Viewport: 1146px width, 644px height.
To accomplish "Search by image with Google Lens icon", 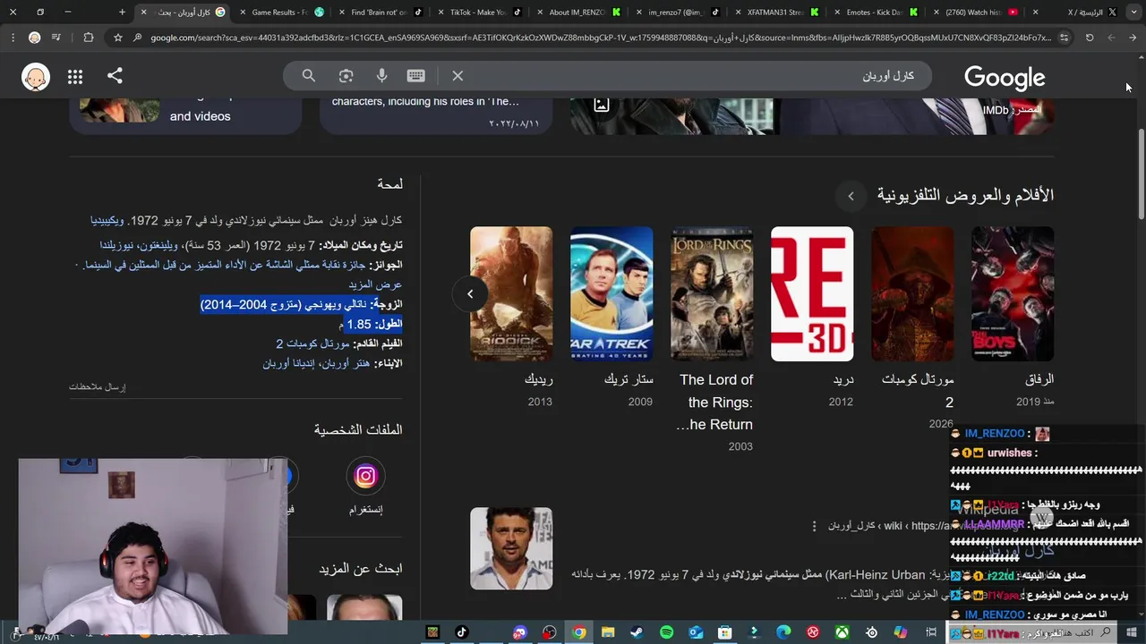I will click(346, 76).
